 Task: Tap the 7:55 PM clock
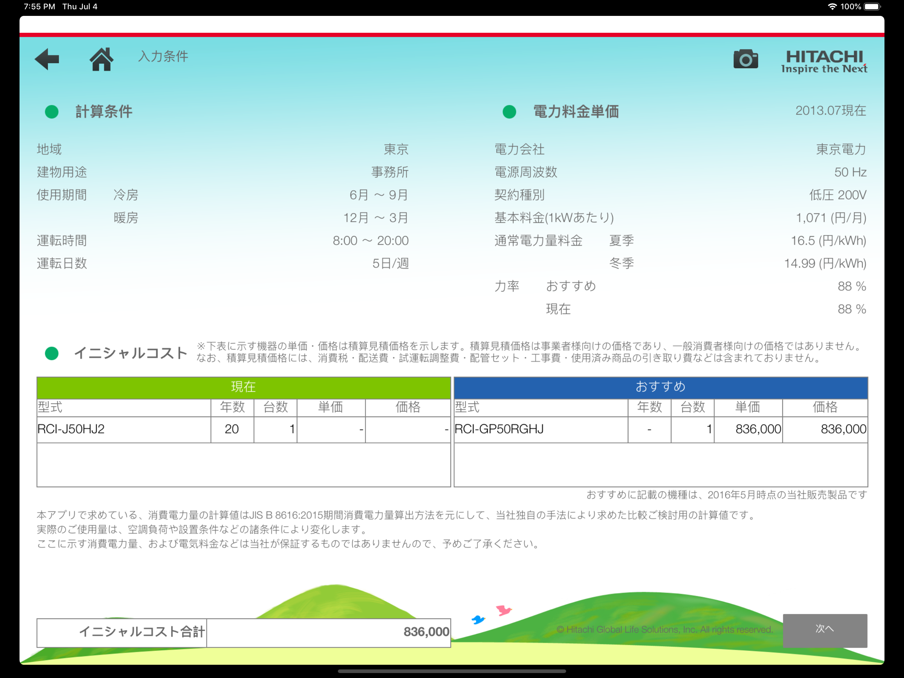(39, 7)
